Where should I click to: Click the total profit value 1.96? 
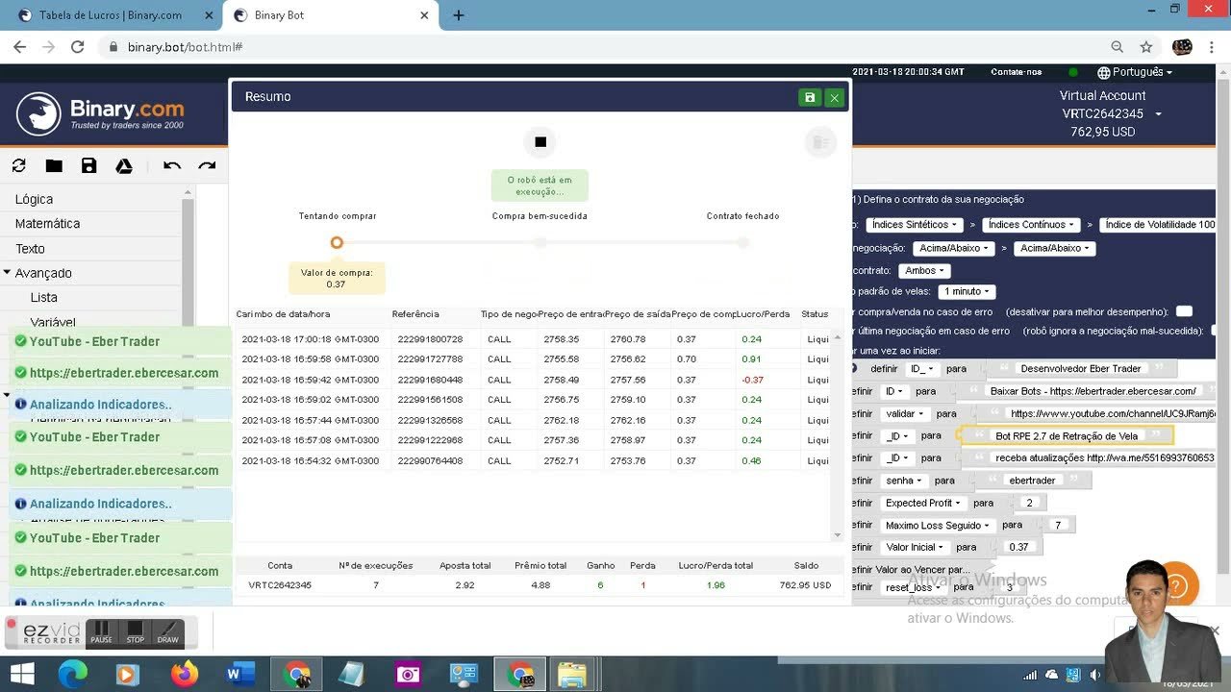716,585
